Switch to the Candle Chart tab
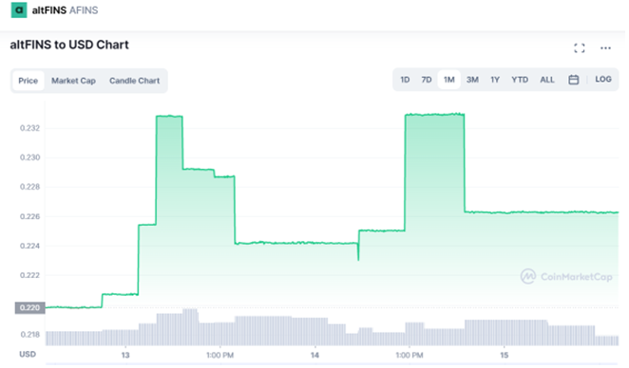Viewport: 629px width, 368px height. (x=134, y=81)
